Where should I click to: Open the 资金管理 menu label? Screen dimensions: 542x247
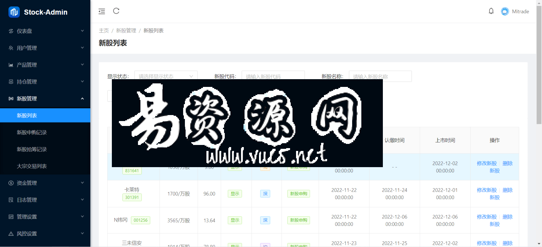click(27, 183)
